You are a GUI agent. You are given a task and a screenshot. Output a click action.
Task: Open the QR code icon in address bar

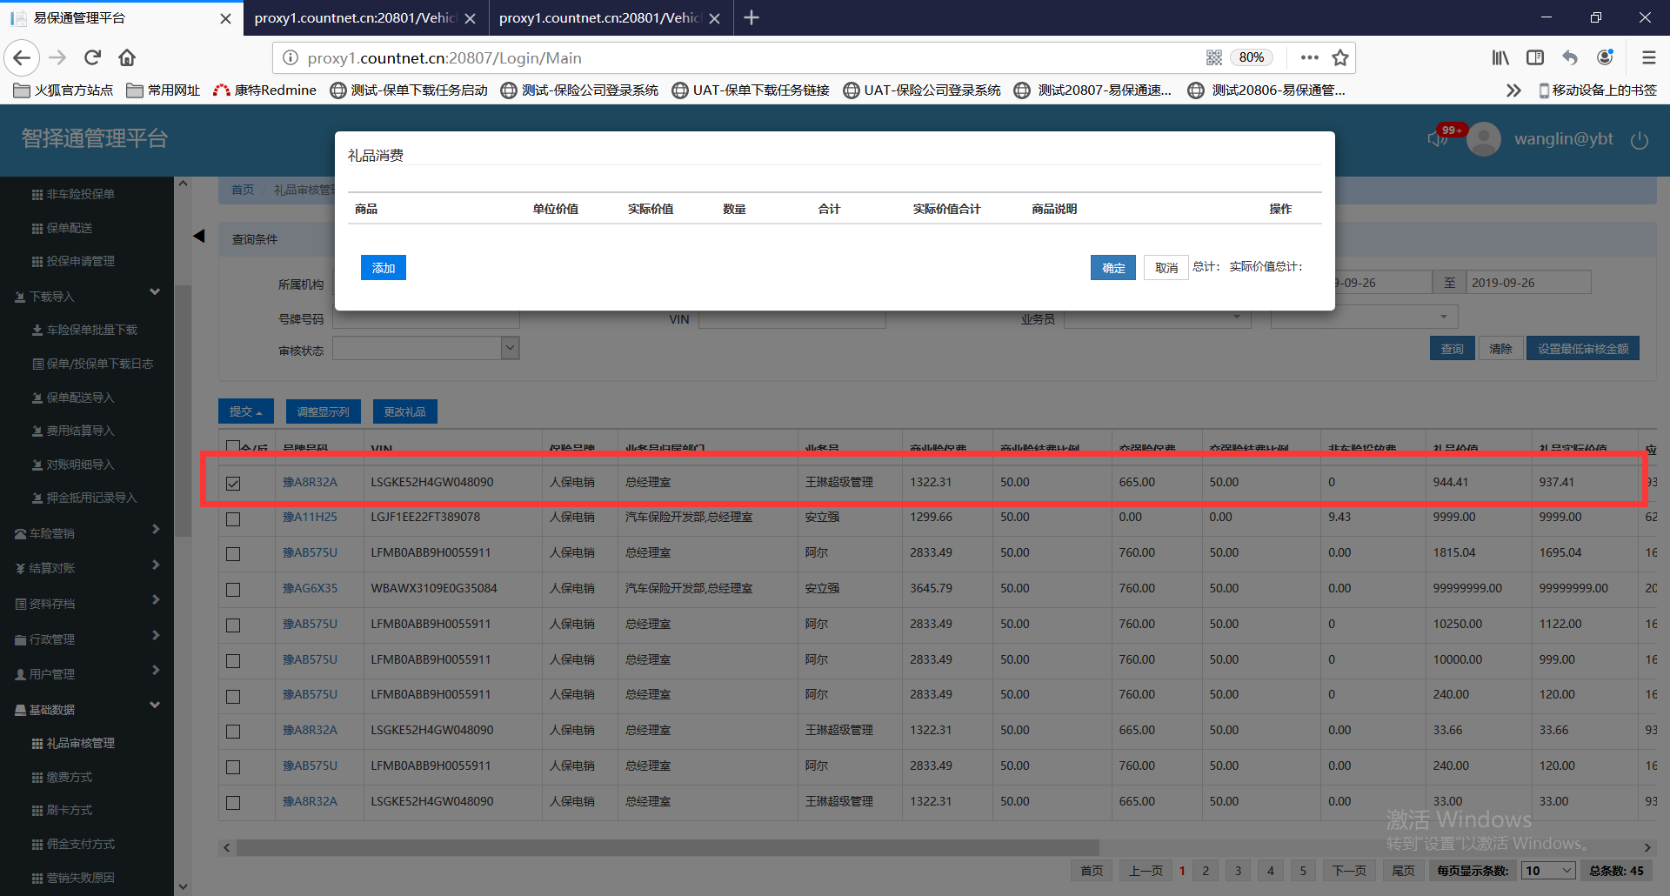(x=1214, y=57)
